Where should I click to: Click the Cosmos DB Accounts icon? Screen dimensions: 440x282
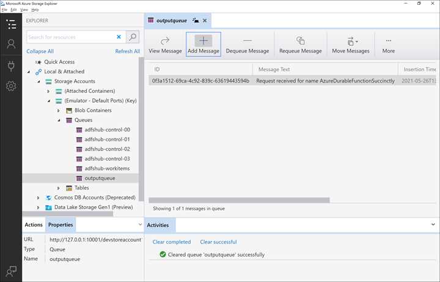[x=48, y=198]
